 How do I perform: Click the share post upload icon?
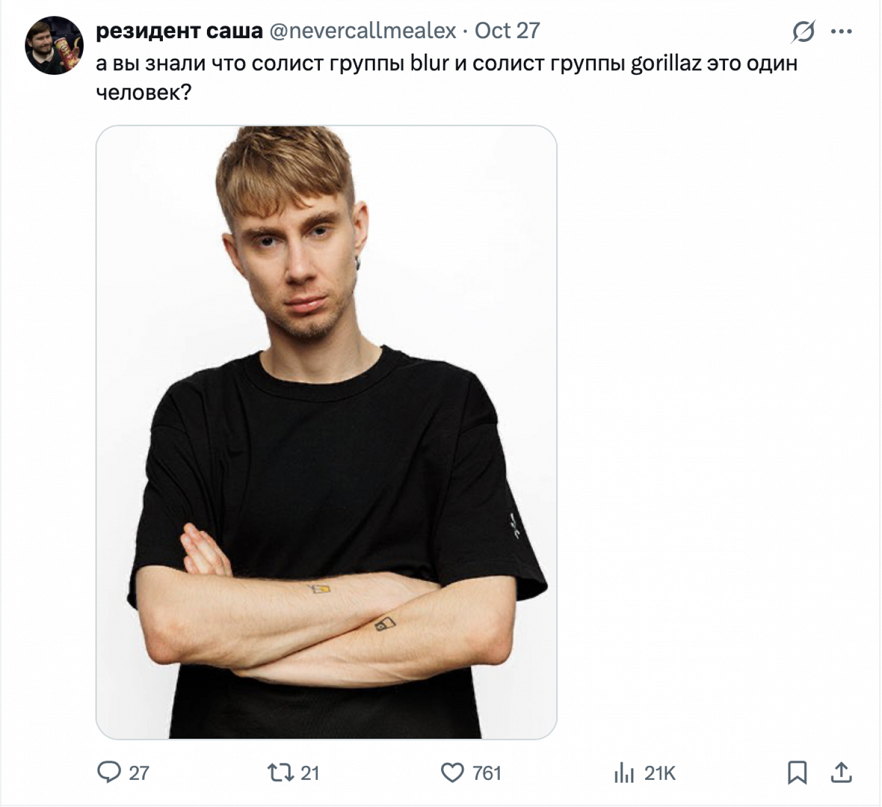coord(841,772)
